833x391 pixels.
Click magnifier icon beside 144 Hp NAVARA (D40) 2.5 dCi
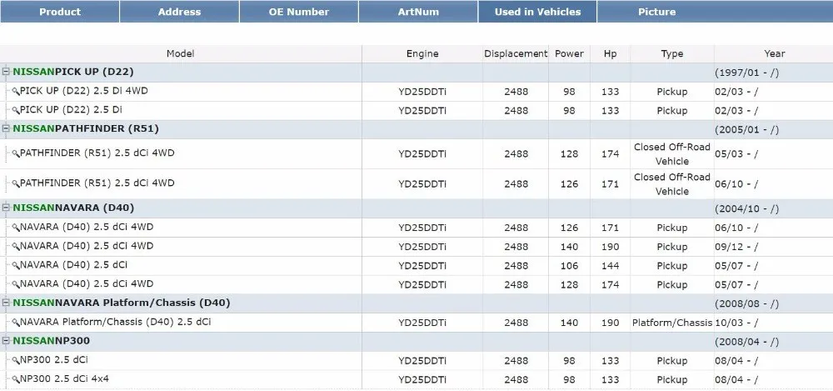pos(15,265)
